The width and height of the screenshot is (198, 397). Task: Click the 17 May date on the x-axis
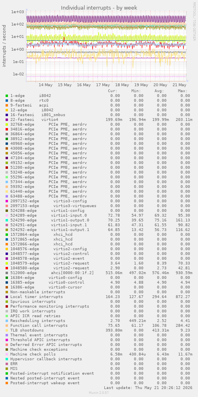[103, 85]
